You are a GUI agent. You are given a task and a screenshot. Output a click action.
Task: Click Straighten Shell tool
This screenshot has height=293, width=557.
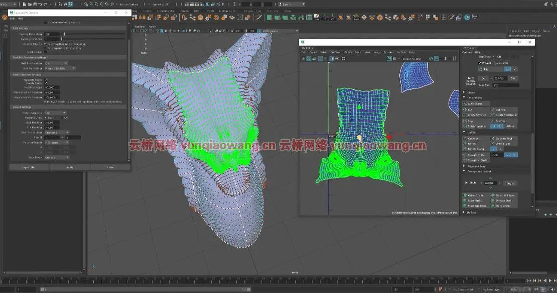pyautogui.click(x=476, y=160)
